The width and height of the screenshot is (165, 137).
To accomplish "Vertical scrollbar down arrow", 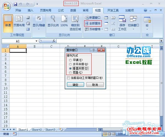I will pyautogui.click(x=161, y=126).
